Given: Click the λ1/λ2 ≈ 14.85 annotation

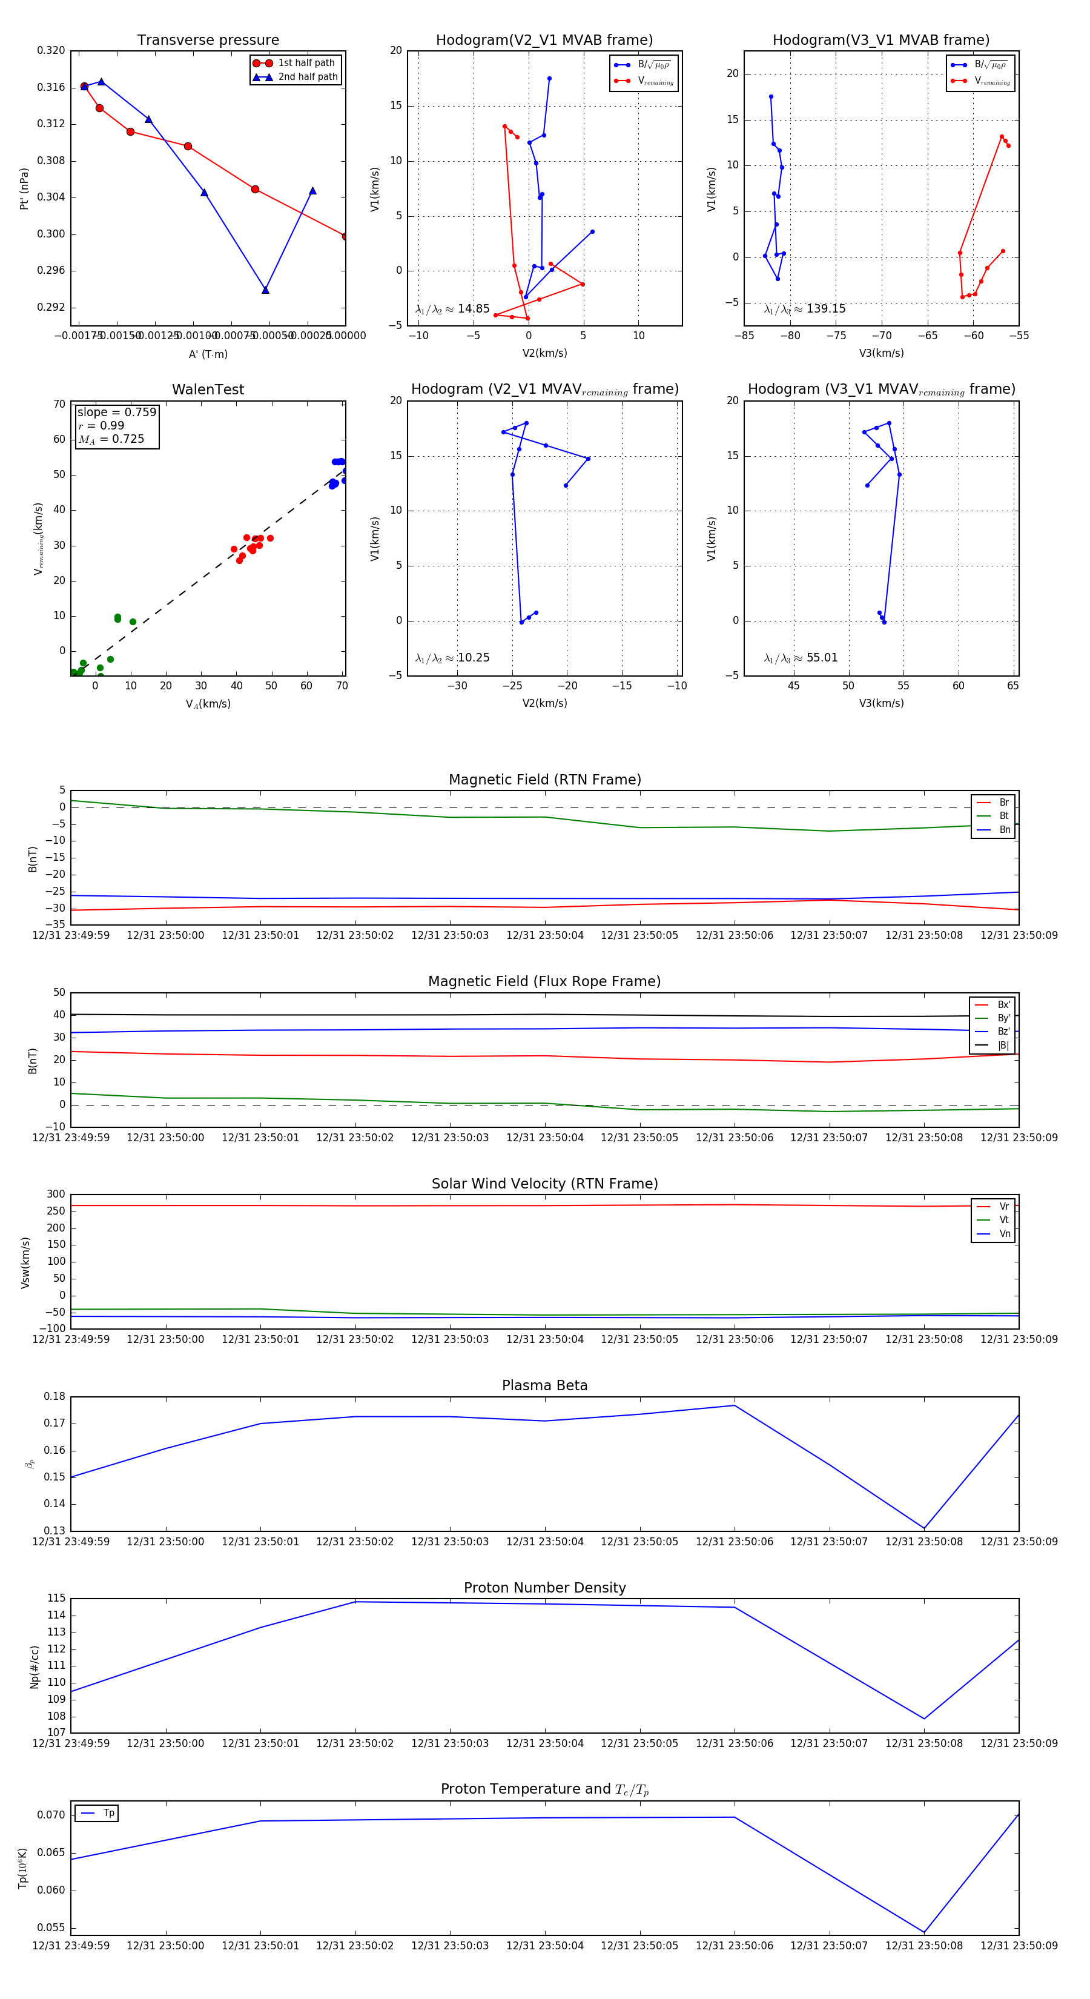Looking at the screenshot, I should [x=452, y=309].
